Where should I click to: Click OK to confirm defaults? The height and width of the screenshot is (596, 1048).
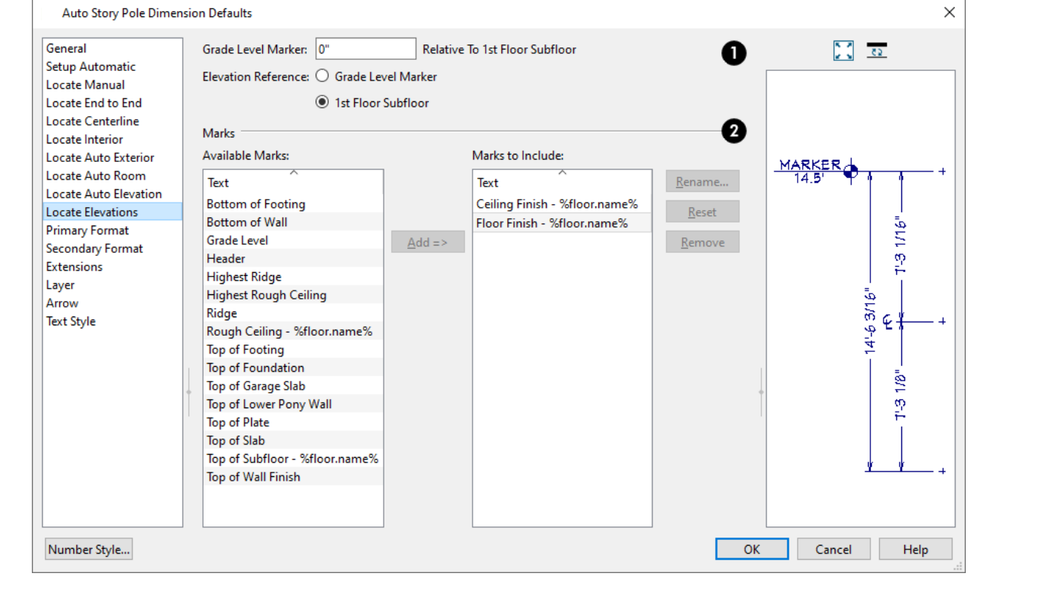[x=751, y=549]
